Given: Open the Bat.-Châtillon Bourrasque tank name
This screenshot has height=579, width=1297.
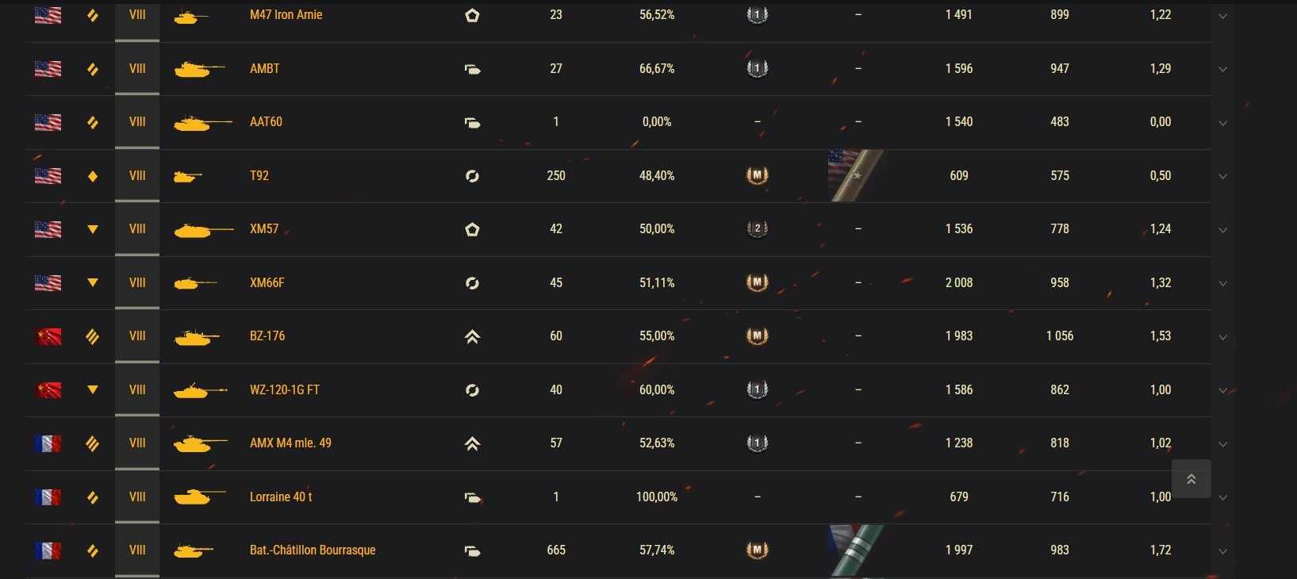Looking at the screenshot, I should point(313,550).
